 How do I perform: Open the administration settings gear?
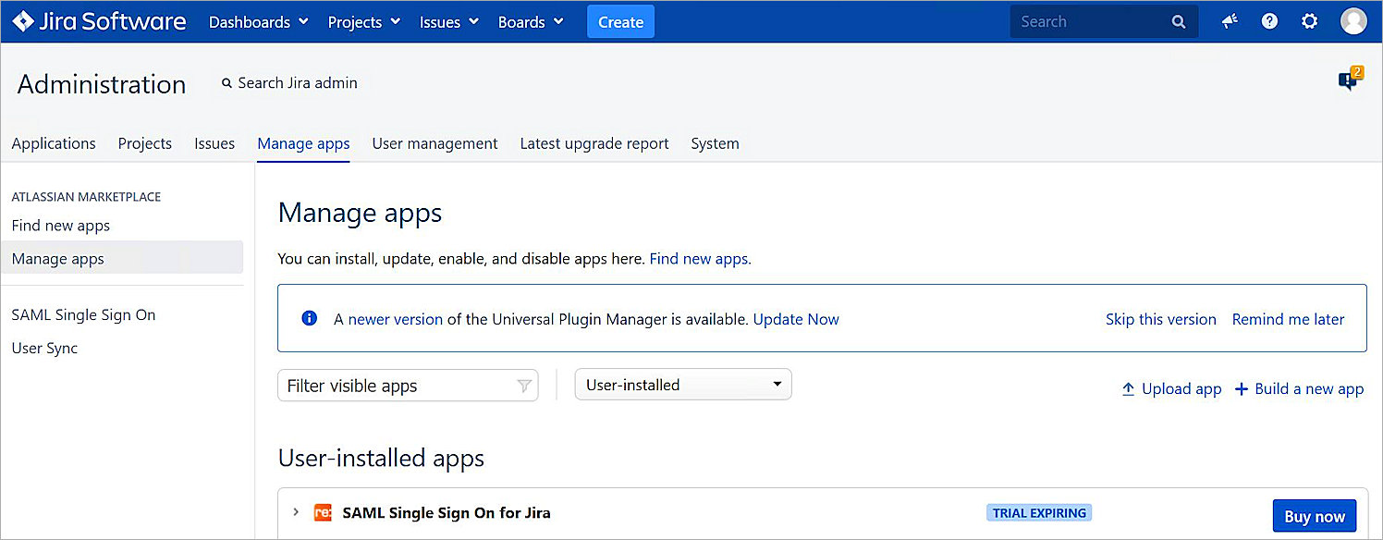[1309, 20]
